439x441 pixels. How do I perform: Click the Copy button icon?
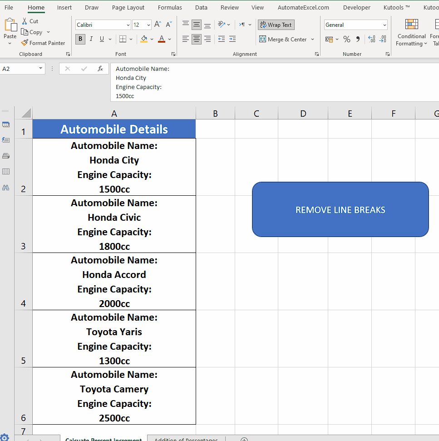pyautogui.click(x=25, y=32)
